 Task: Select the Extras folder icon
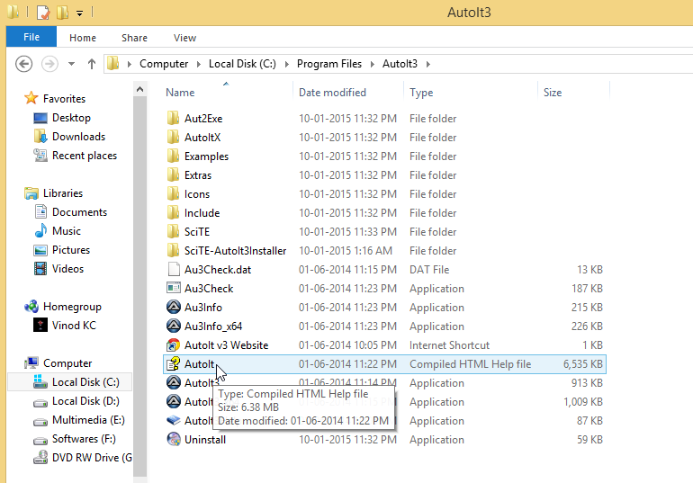pyautogui.click(x=173, y=175)
